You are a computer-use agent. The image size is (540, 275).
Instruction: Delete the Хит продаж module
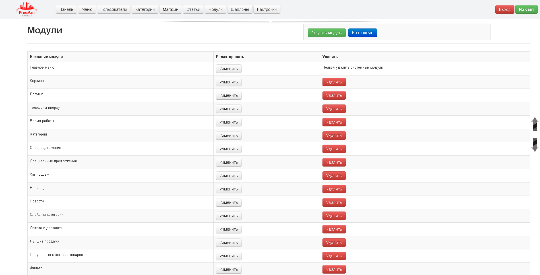pyautogui.click(x=334, y=176)
